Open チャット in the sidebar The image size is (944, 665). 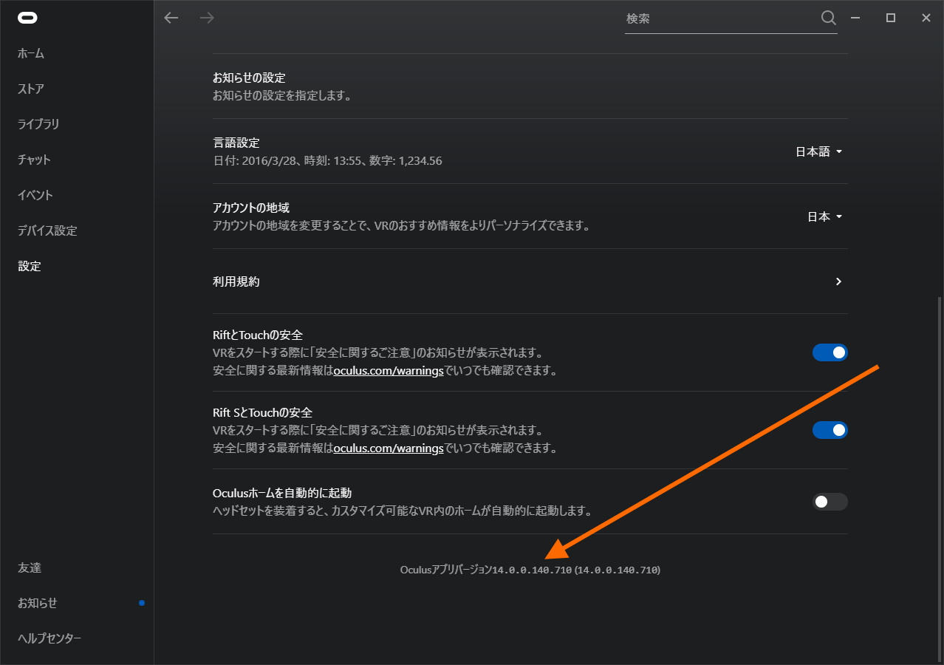[33, 160]
